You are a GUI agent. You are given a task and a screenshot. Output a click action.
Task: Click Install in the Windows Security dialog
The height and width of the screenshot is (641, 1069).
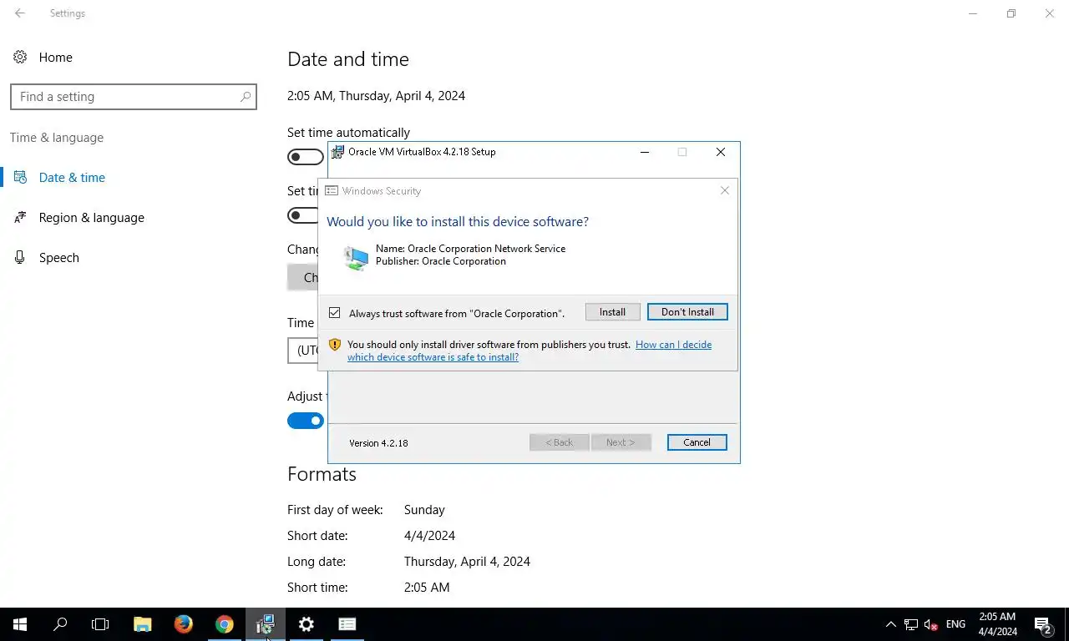pyautogui.click(x=612, y=312)
